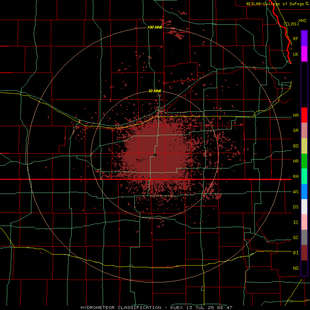Screen dimensions: 310x310
Task: Click the DS label beside the legend
Action: click(296, 207)
